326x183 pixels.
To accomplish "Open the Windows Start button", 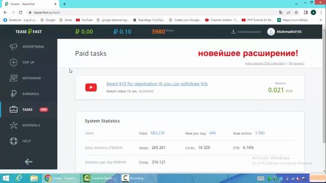I will click(6, 178).
